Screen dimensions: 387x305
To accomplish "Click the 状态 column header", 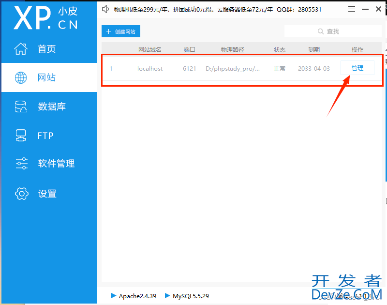I will point(280,50).
